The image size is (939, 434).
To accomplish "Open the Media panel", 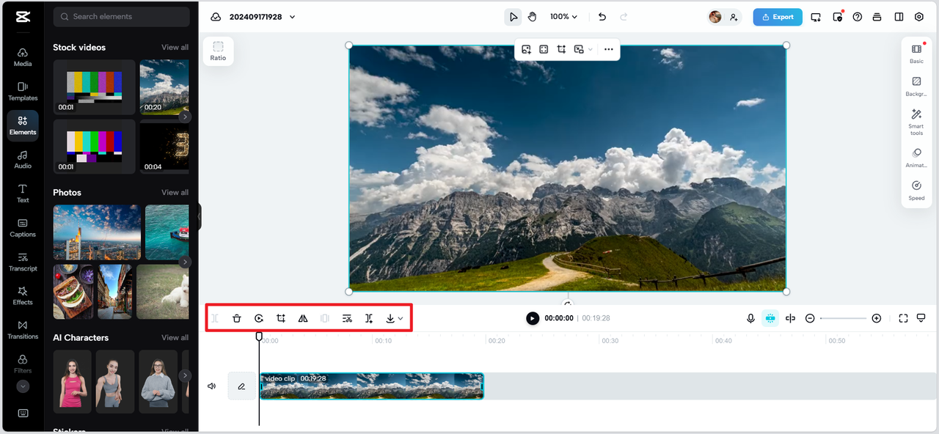I will 23,56.
